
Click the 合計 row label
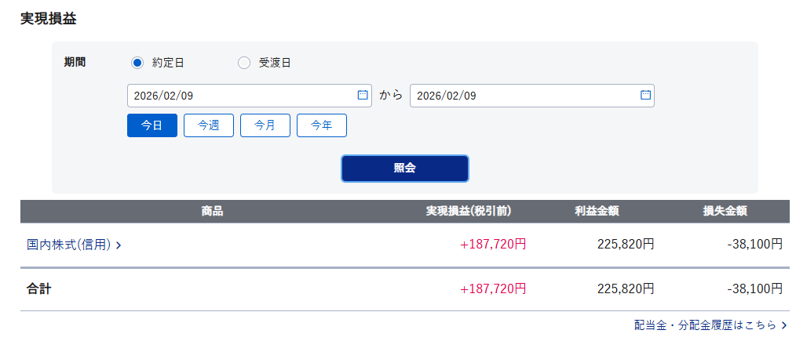[39, 288]
